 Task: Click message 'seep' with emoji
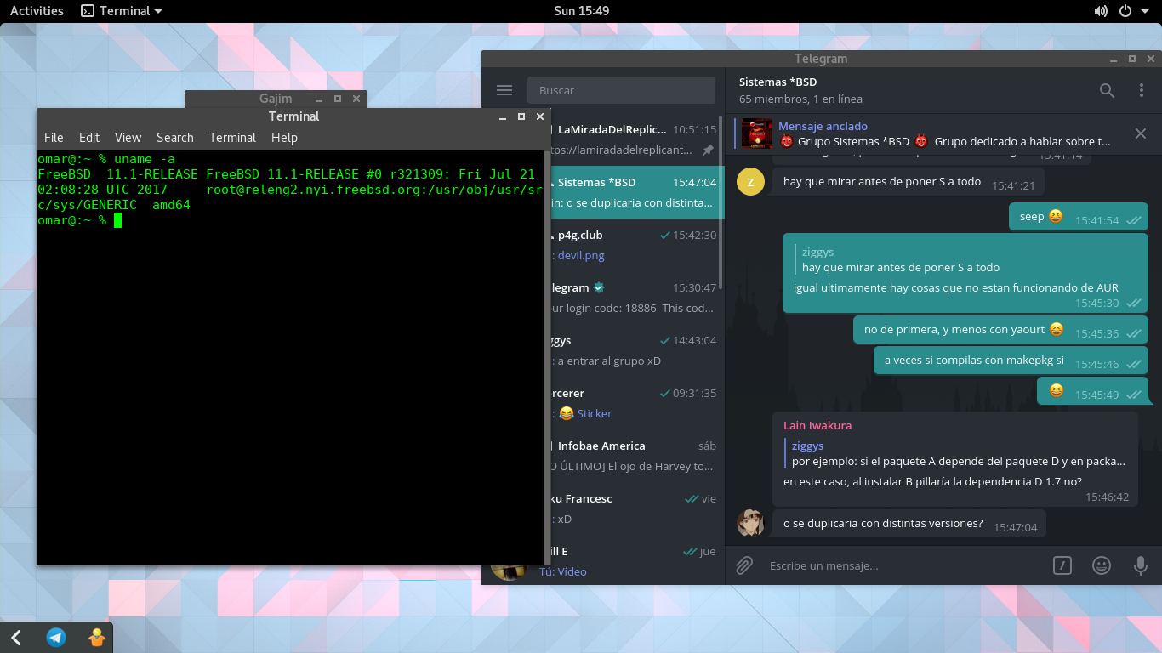(x=1079, y=217)
